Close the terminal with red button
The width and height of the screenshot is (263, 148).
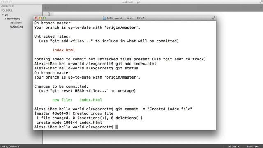36,18
